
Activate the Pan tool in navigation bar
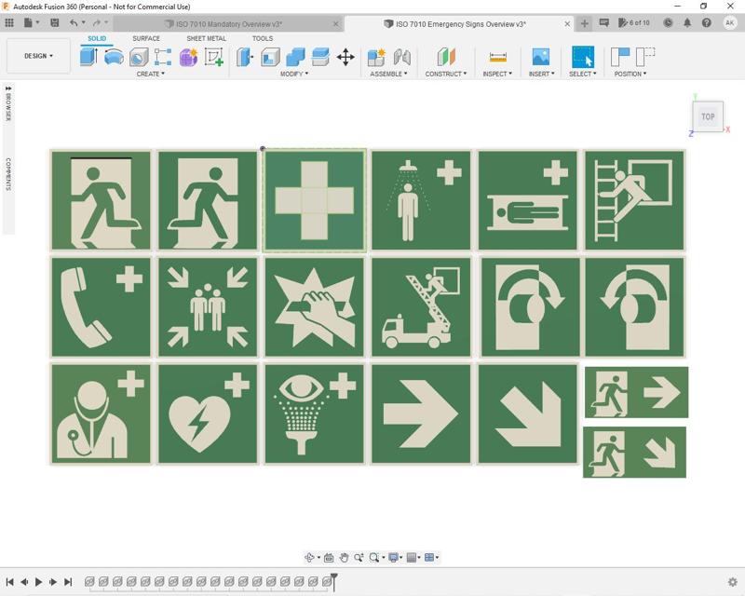[x=344, y=558]
